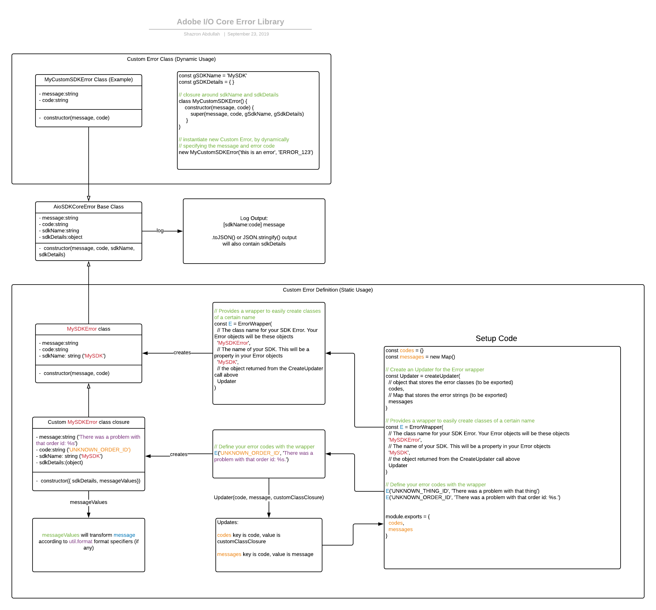656x610 pixels.
Task: Select the MySDKError class title
Action: (x=88, y=329)
